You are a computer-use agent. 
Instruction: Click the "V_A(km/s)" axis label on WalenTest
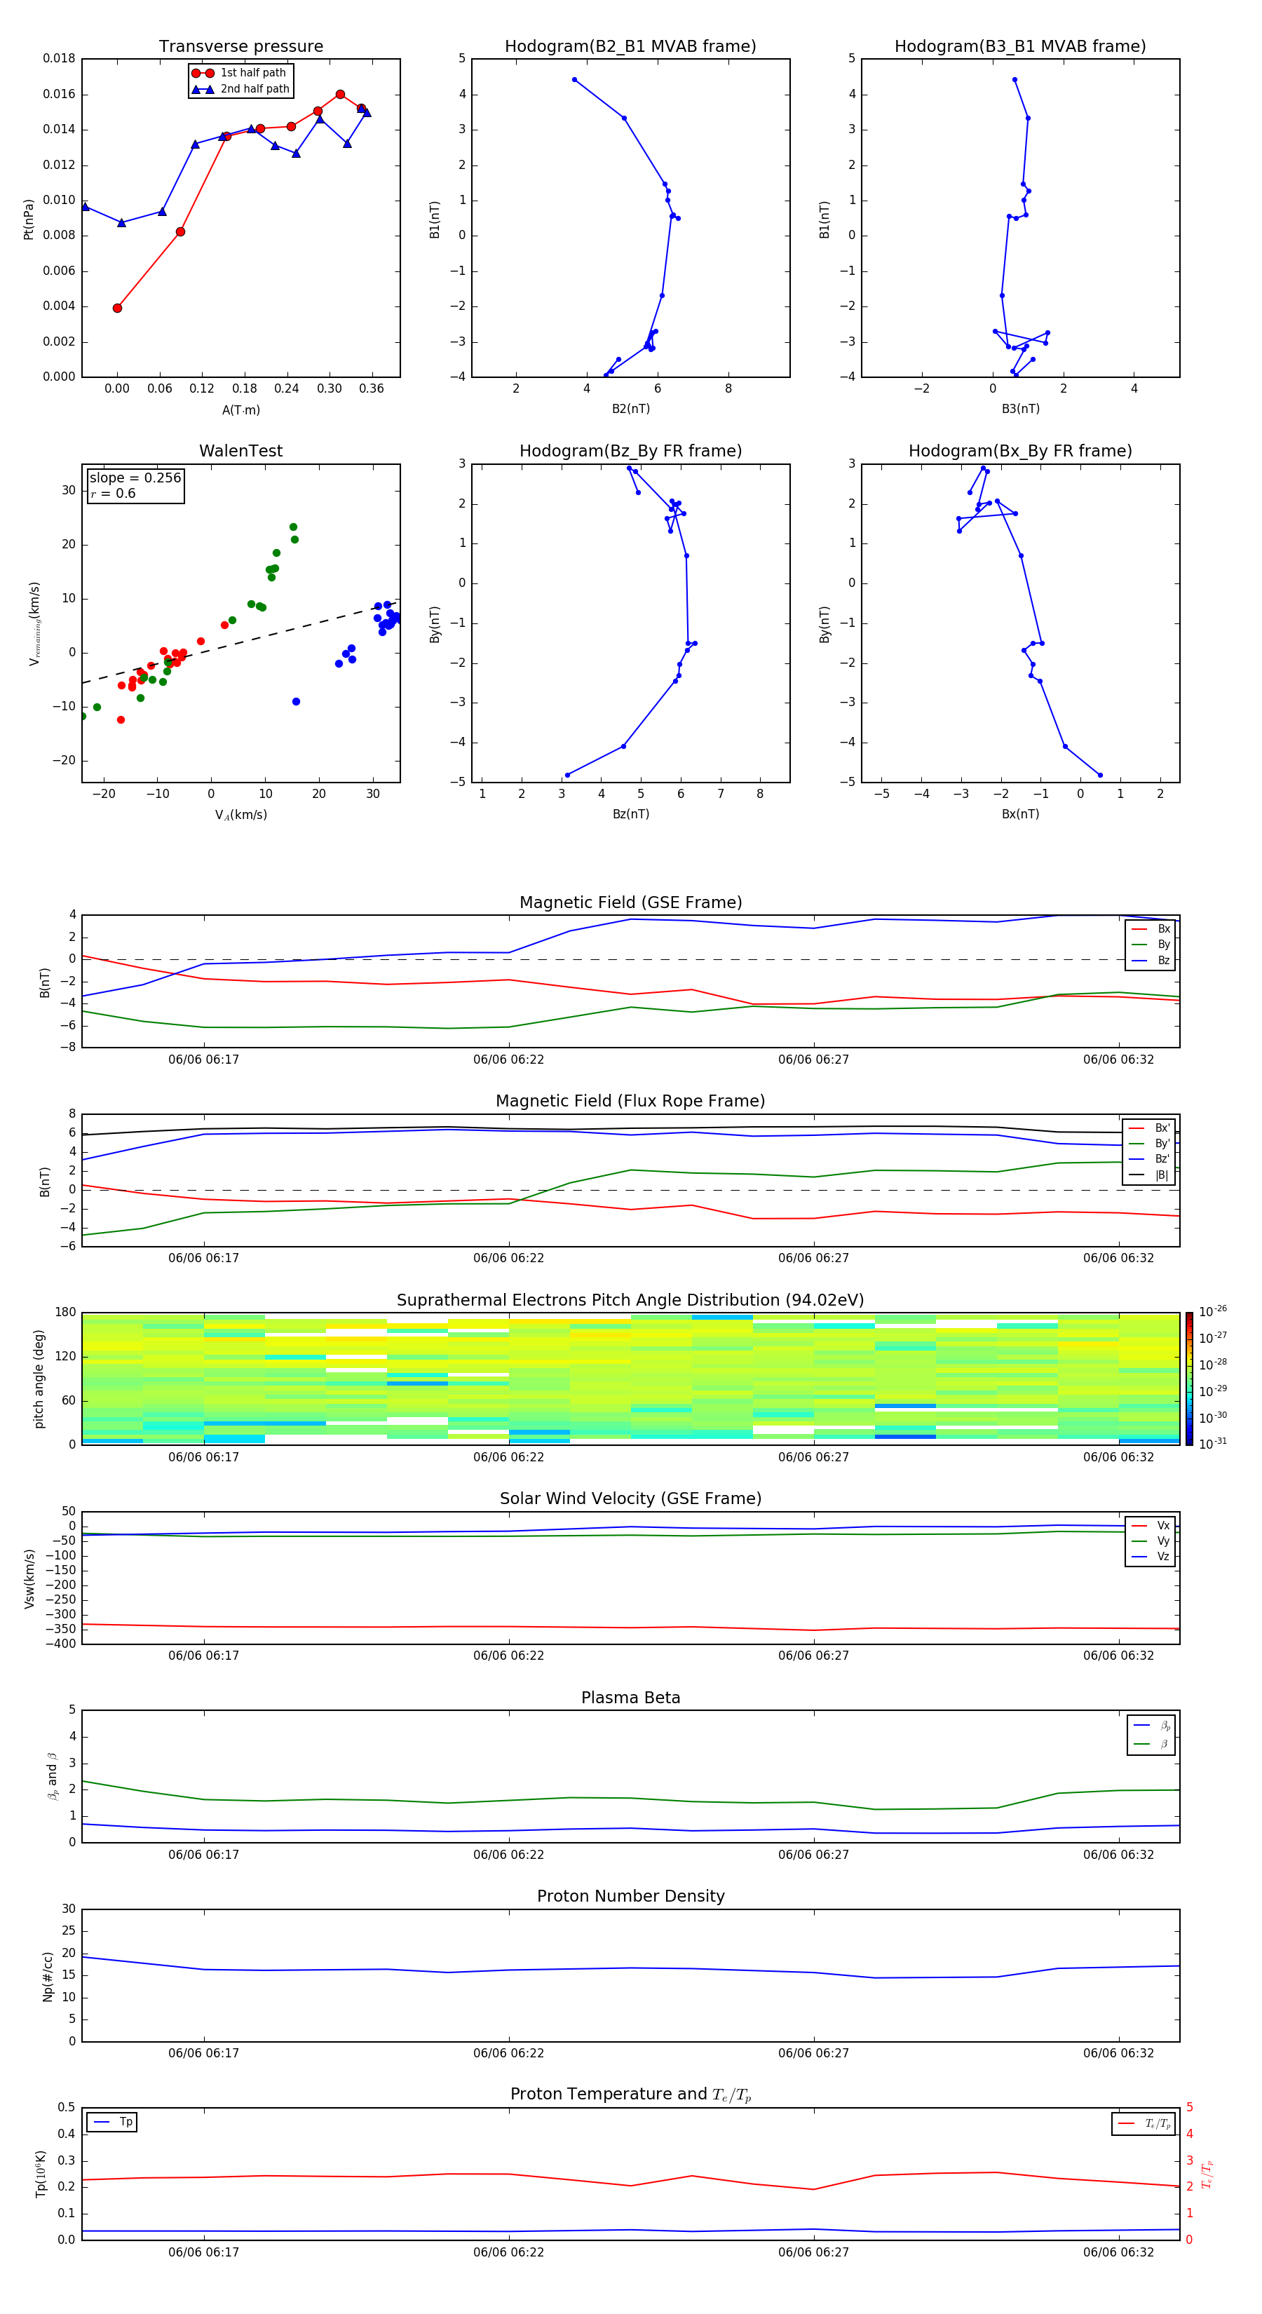240,815
